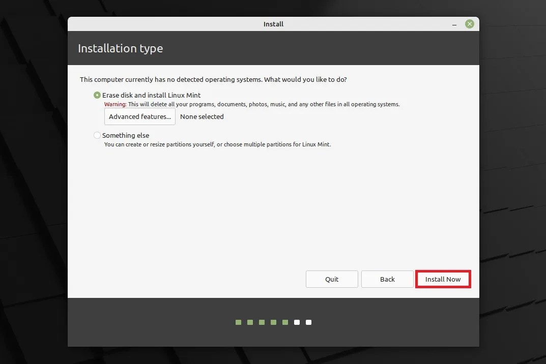This screenshot has height=364, width=546.
Task: Click the 'Installation type' heading
Action: pyautogui.click(x=121, y=48)
